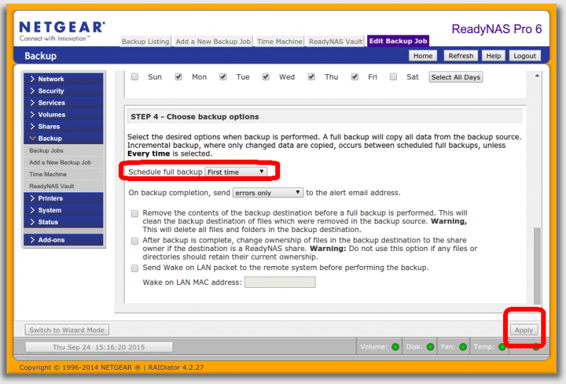Image resolution: width=566 pixels, height=384 pixels.
Task: Expand the Status sidebar section
Action: [64, 222]
